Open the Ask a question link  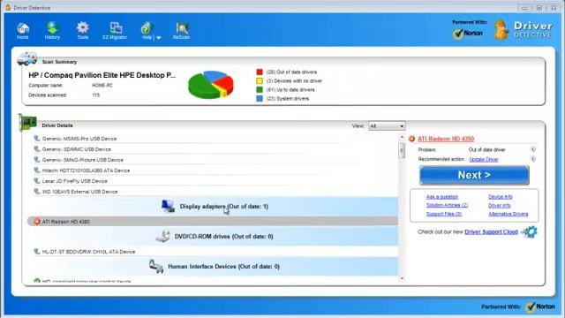(x=442, y=197)
